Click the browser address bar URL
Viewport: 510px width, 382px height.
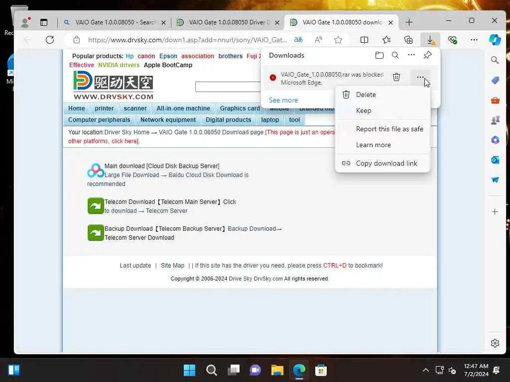click(188, 40)
